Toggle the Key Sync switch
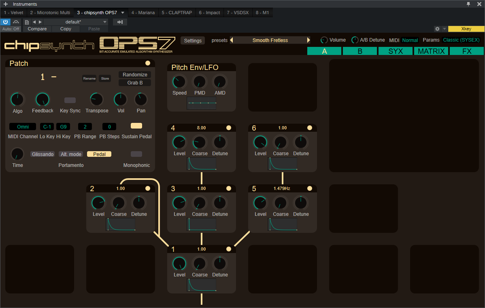This screenshot has width=485, height=308. [x=70, y=100]
